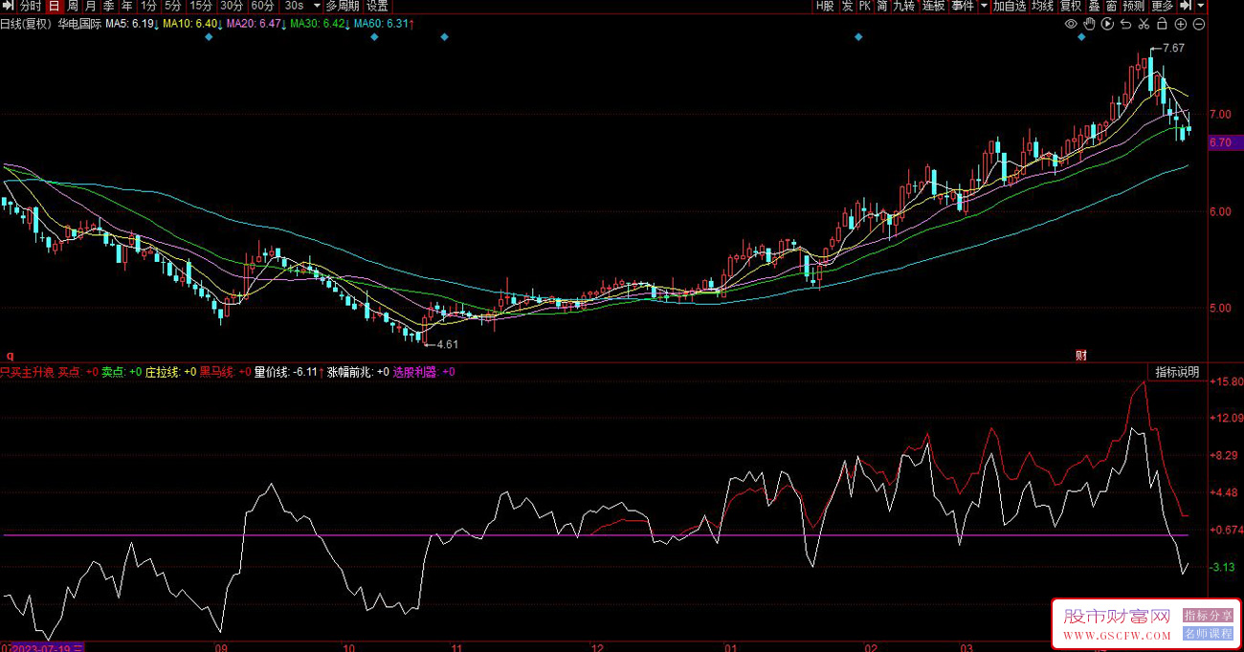The height and width of the screenshot is (652, 1244).
Task: Toggle the lock icon on chart
Action: (1162, 24)
